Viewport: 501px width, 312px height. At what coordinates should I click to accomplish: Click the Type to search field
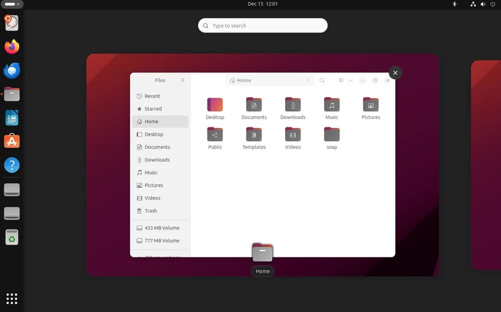[263, 26]
